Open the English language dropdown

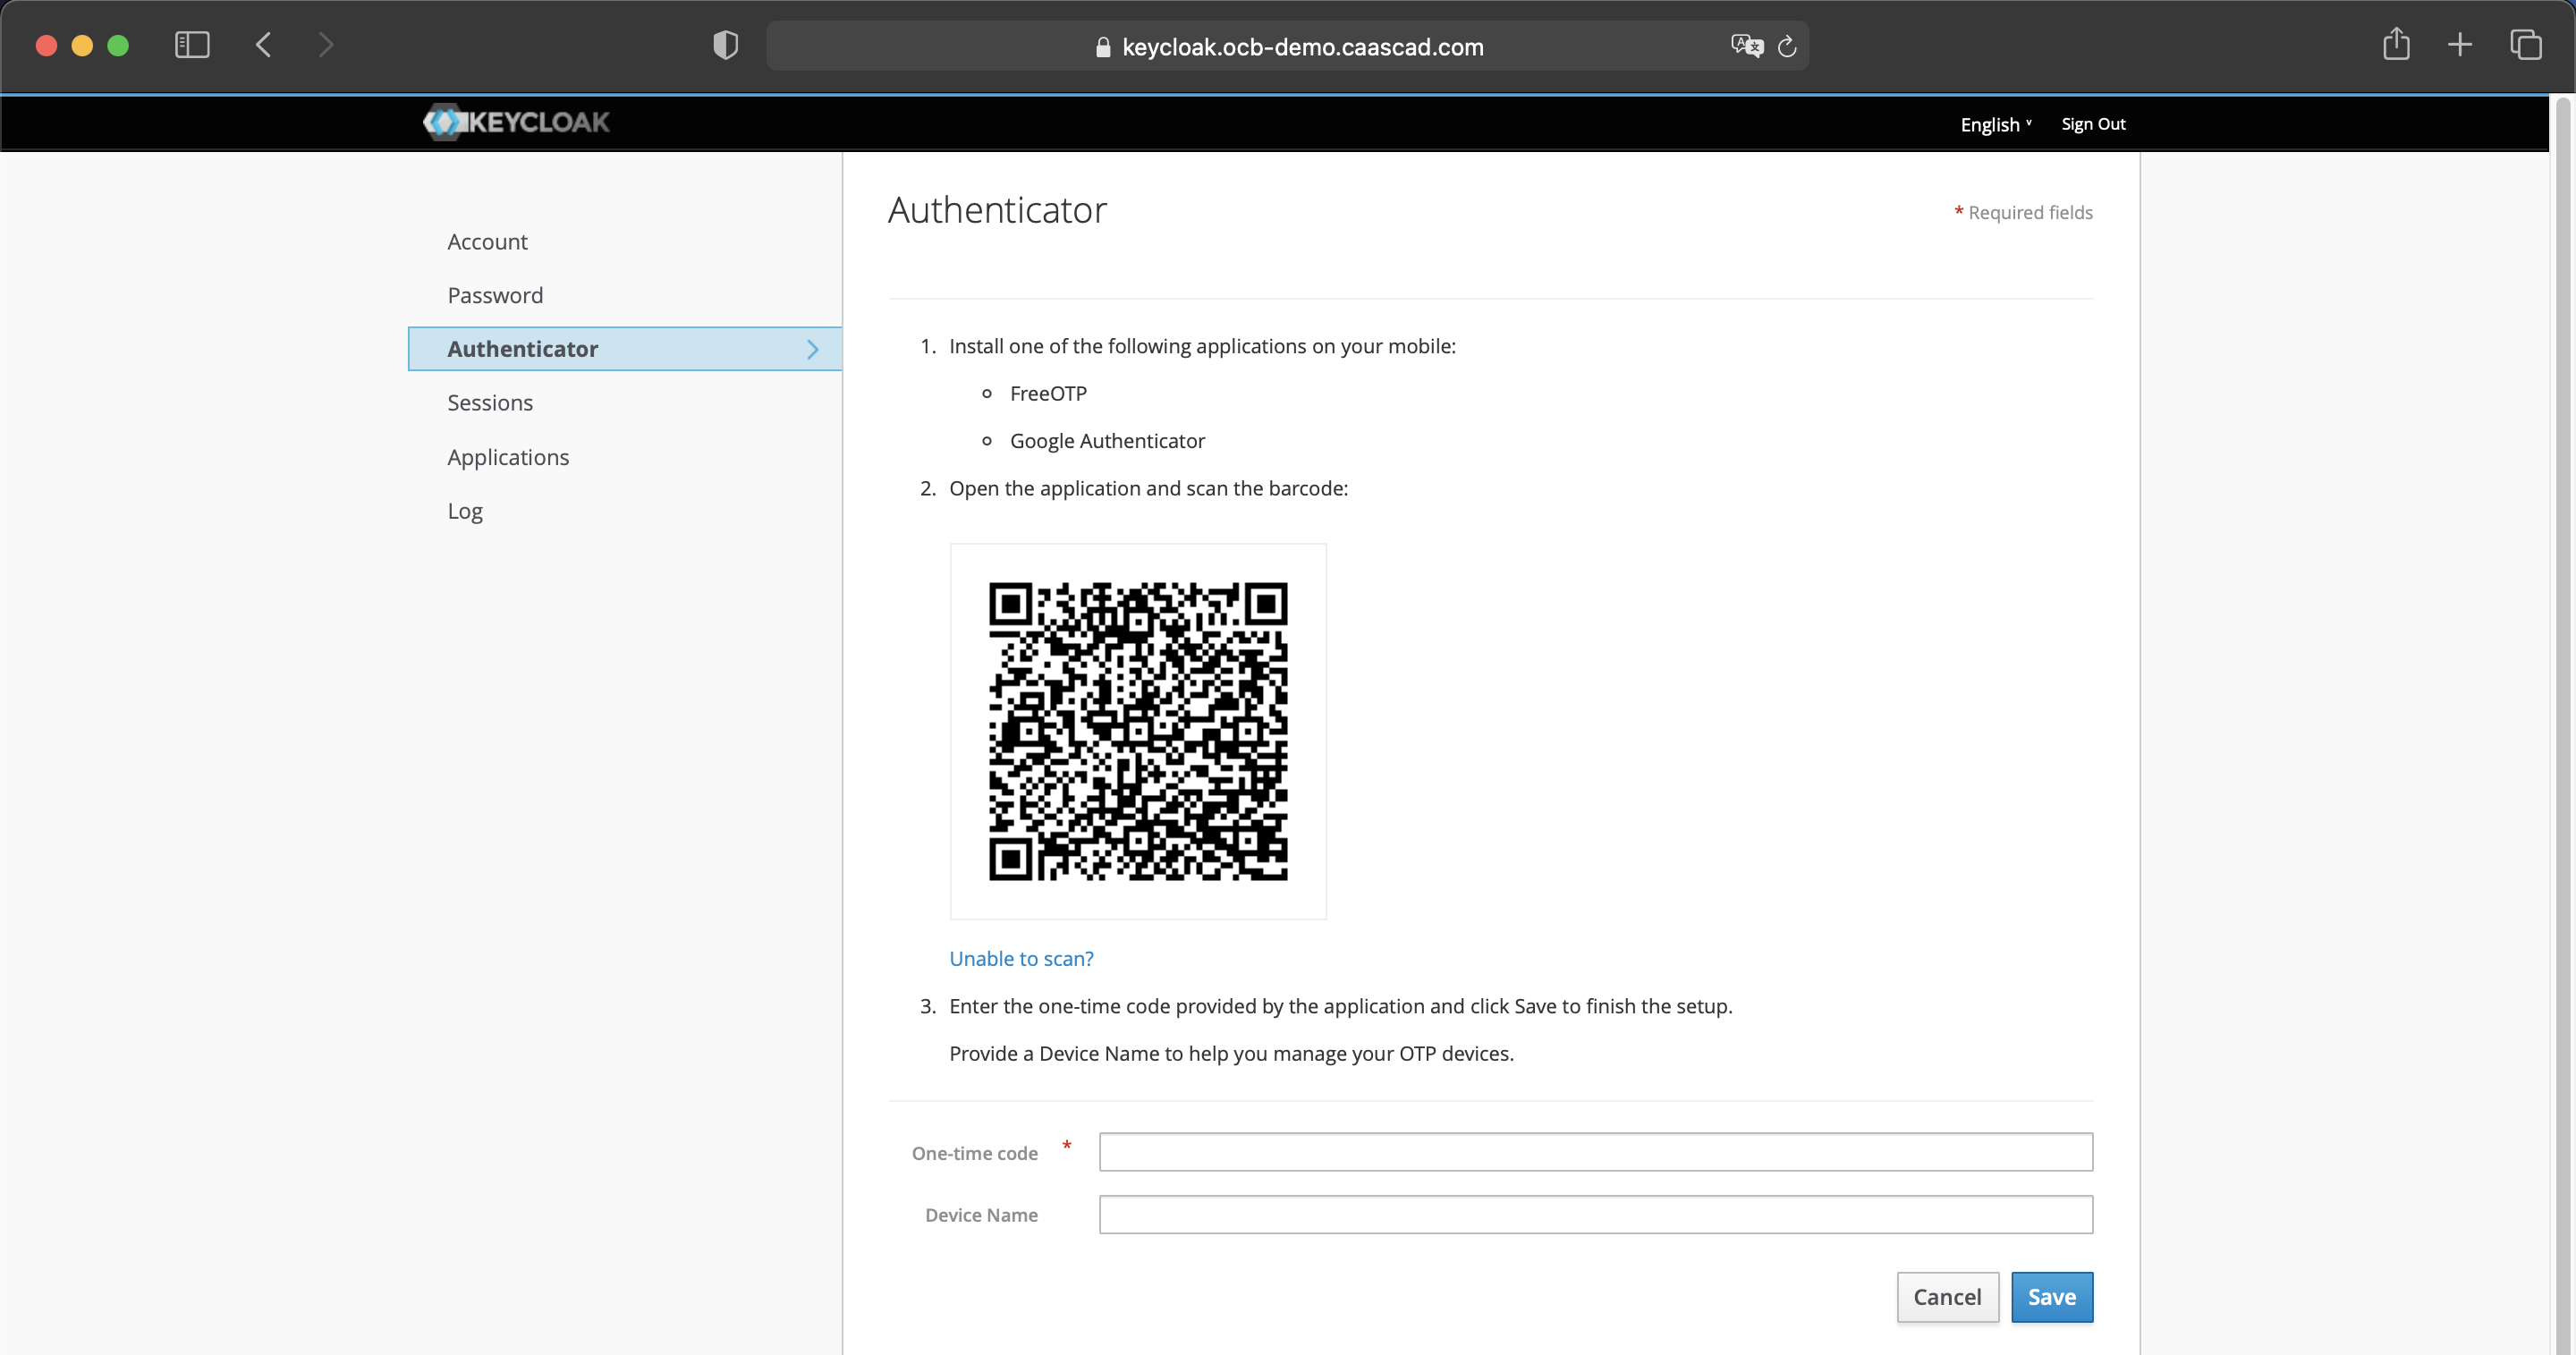pyautogui.click(x=1996, y=124)
